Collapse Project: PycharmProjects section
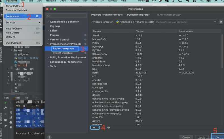 (48, 44)
